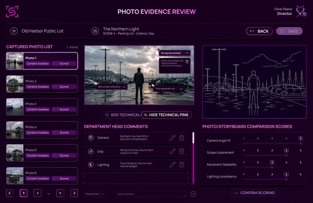313x203 pixels.
Task: Click the film project icon beside The Northern Light
Action: 95,31
